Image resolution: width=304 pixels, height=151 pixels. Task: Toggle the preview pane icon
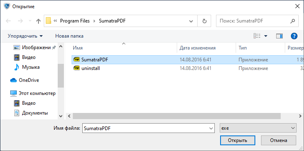pyautogui.click(x=279, y=36)
